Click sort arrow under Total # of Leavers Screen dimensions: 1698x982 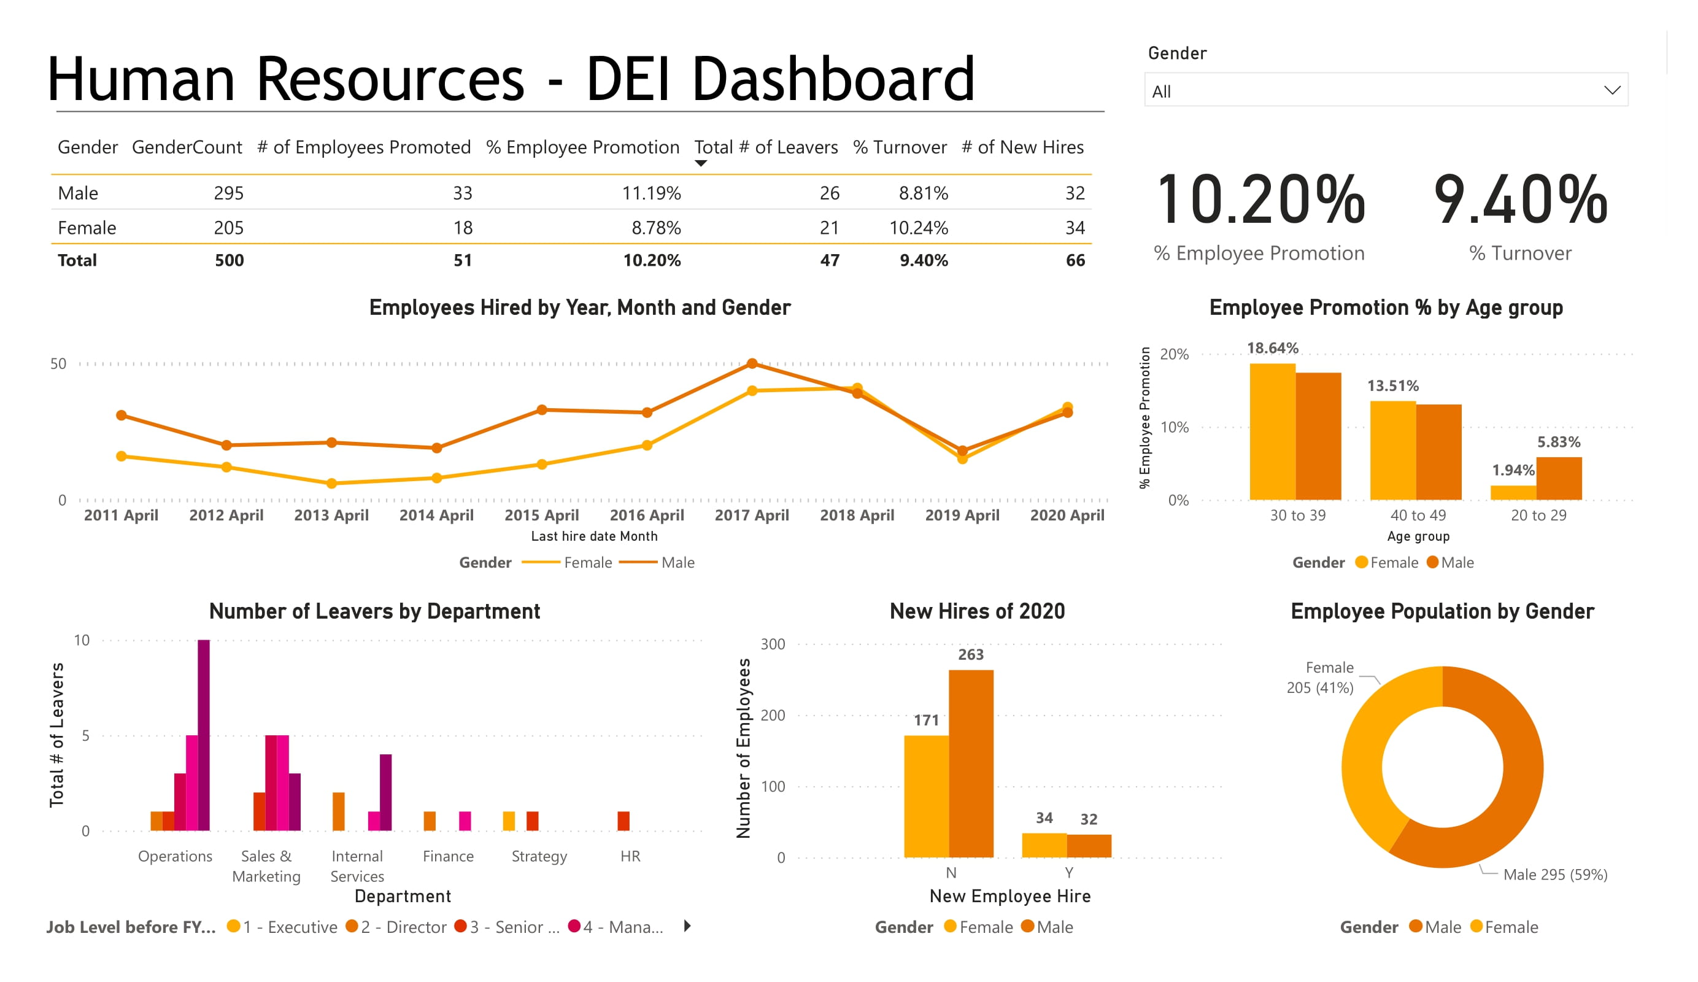pos(700,164)
